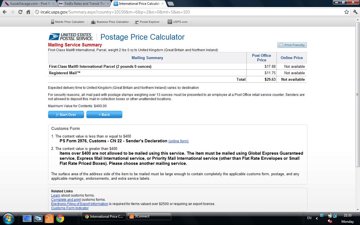360x225 pixels.
Task: Open the PS Form 2976 online form link
Action: (x=178, y=141)
